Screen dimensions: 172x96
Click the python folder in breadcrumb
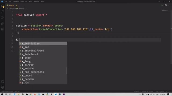coord(12,8)
